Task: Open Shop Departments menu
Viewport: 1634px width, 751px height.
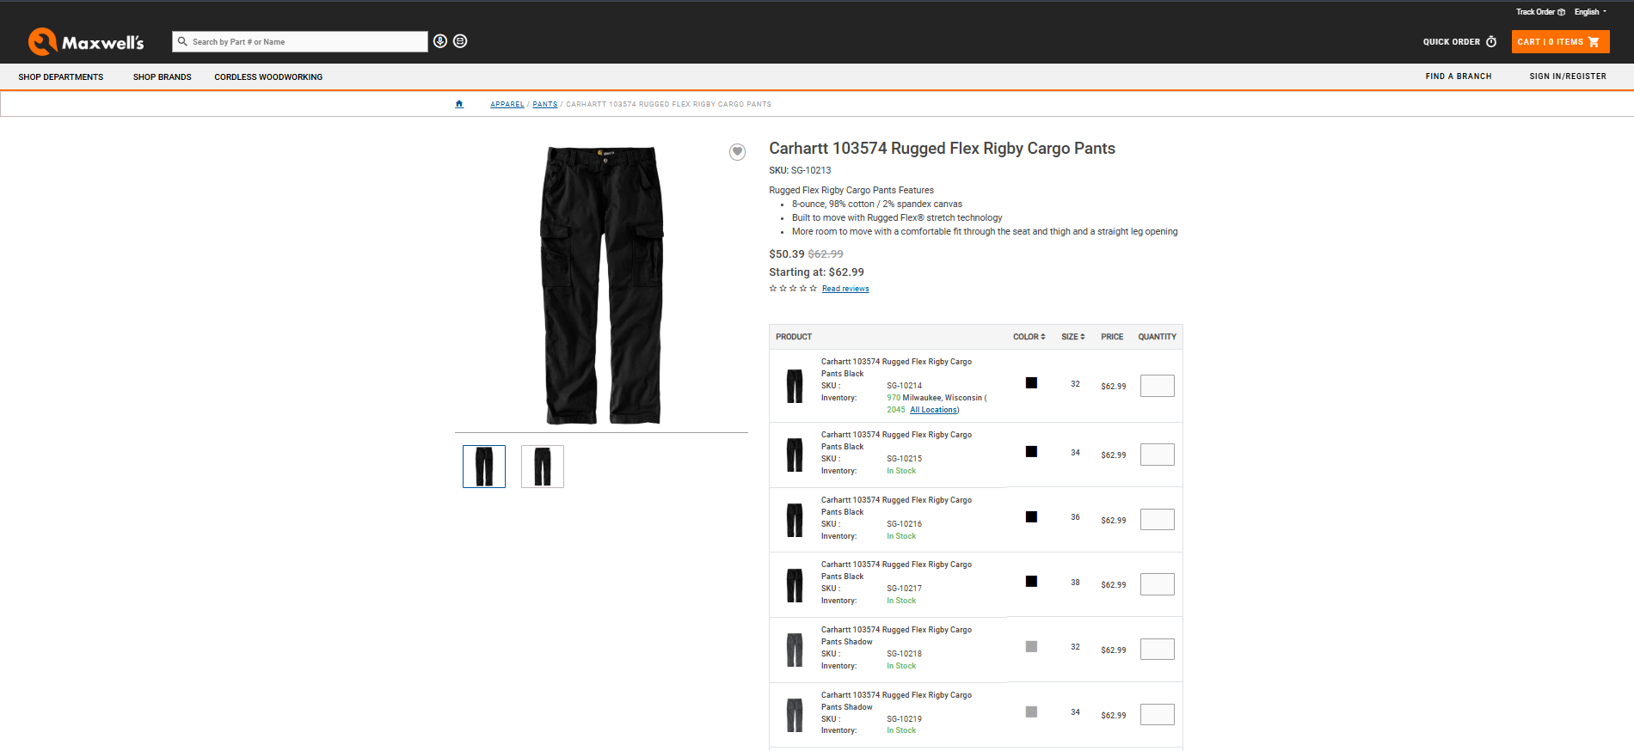Action: (x=61, y=76)
